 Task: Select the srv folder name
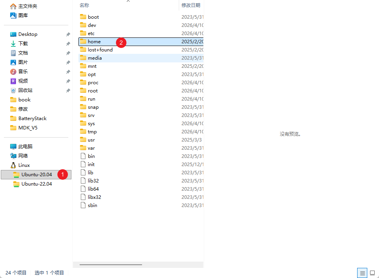[91, 115]
